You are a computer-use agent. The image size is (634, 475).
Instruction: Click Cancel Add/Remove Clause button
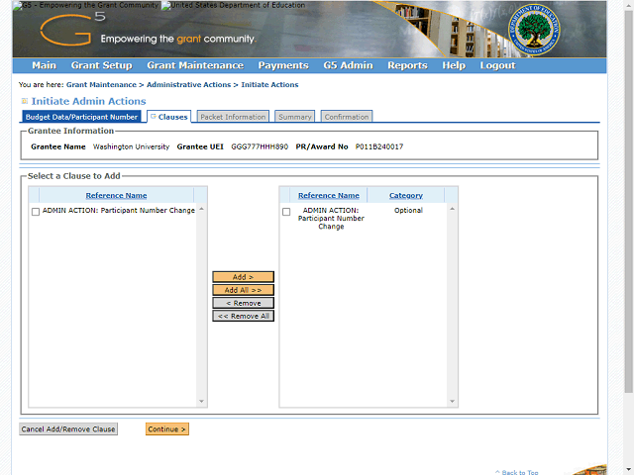(68, 428)
